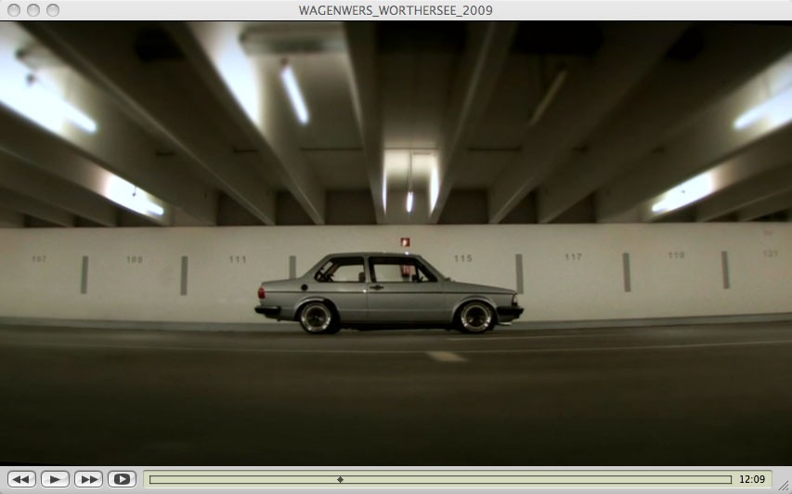Click parking space number 115 on wall
The height and width of the screenshot is (494, 792).
click(x=462, y=258)
